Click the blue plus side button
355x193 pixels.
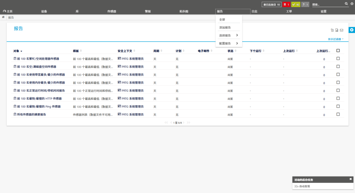pyautogui.click(x=352, y=30)
